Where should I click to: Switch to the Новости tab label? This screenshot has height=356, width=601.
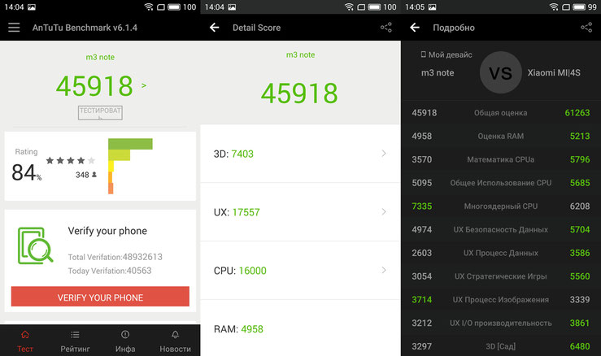pyautogui.click(x=175, y=349)
